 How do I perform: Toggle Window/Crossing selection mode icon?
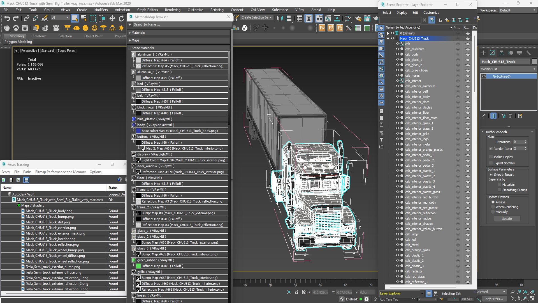click(101, 19)
